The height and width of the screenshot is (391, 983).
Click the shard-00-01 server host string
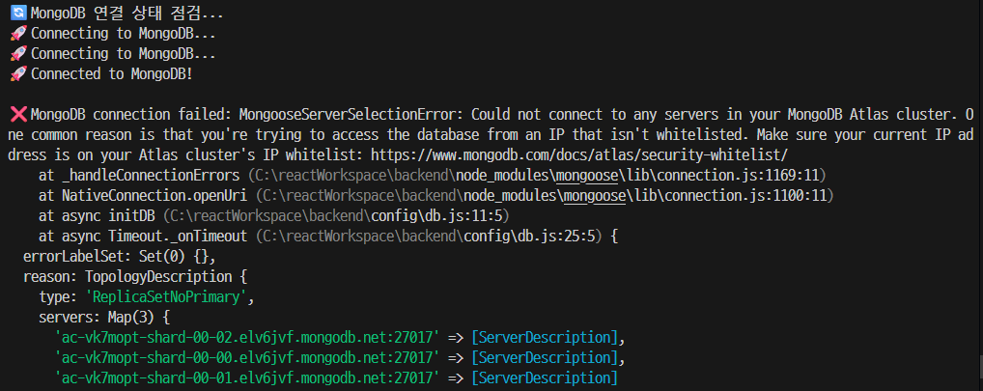(248, 377)
